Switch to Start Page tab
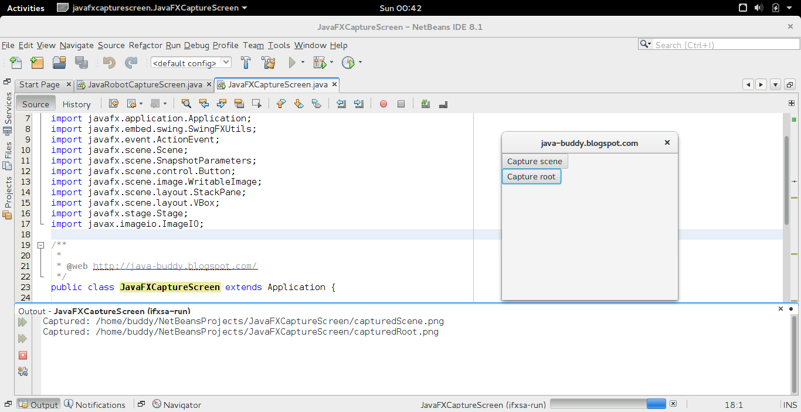Image resolution: width=801 pixels, height=412 pixels. coord(39,84)
